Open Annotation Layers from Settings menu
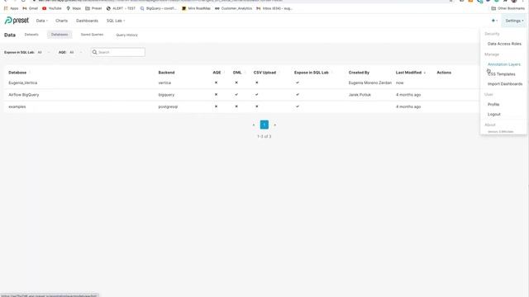Screen dimensions: 529x297 tap(504, 64)
